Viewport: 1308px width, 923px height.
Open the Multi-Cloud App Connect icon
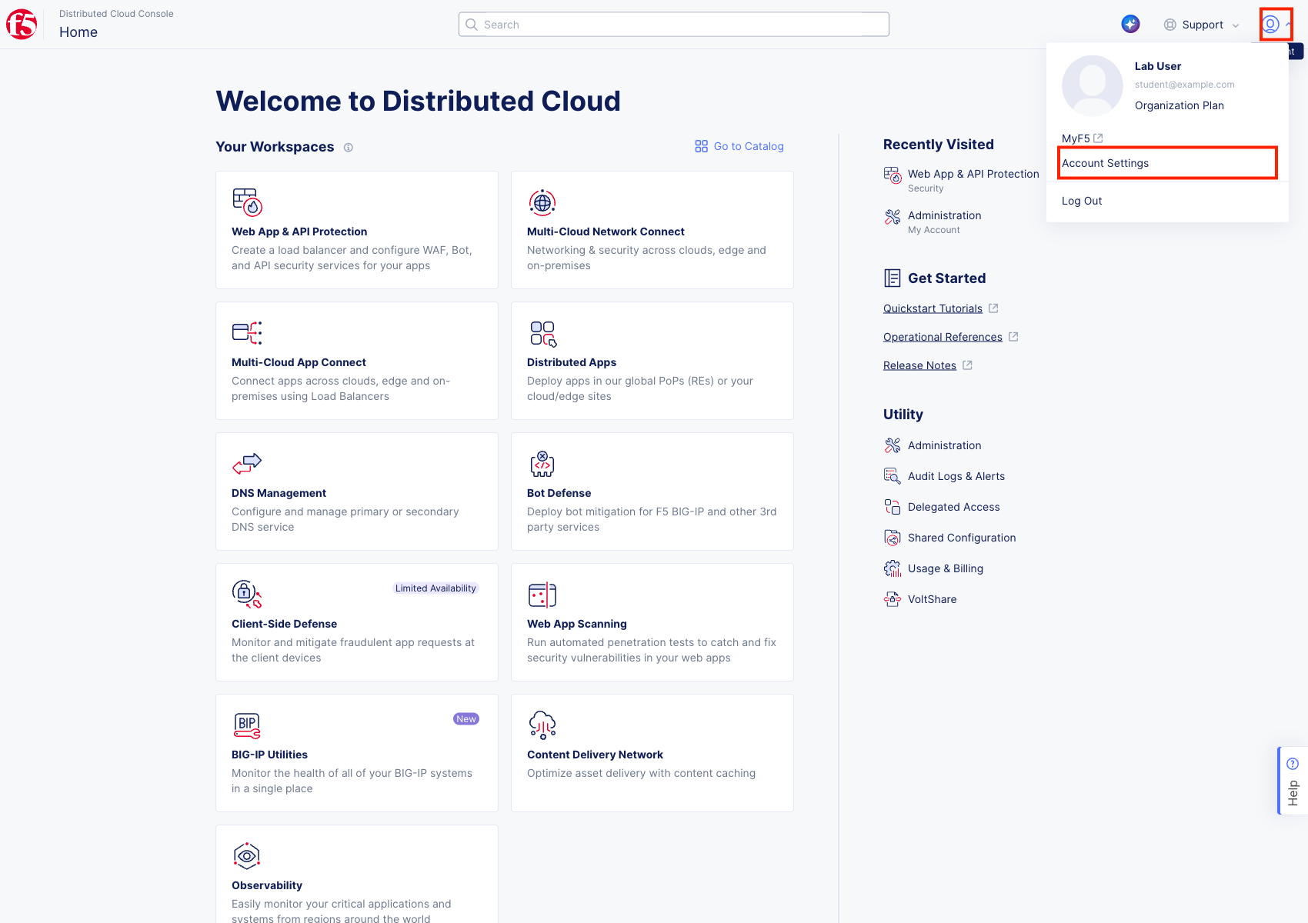247,332
